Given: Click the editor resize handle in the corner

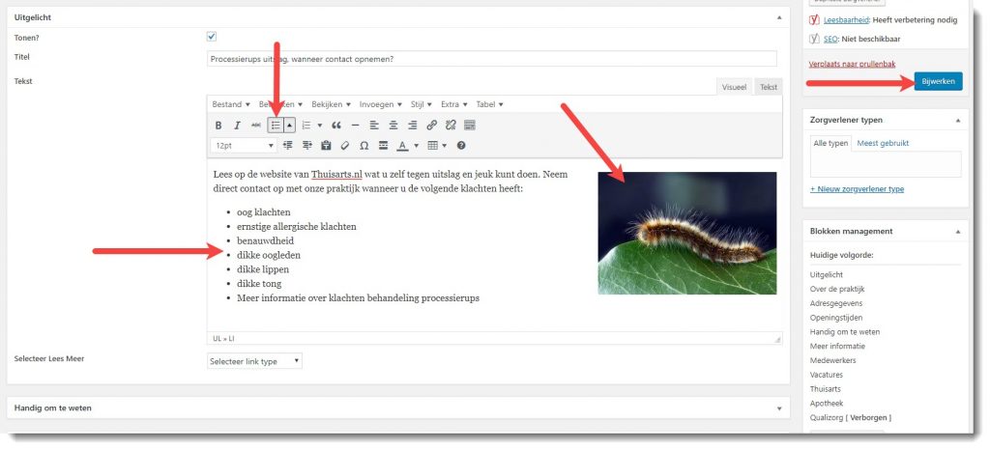Looking at the screenshot, I should coord(778,340).
